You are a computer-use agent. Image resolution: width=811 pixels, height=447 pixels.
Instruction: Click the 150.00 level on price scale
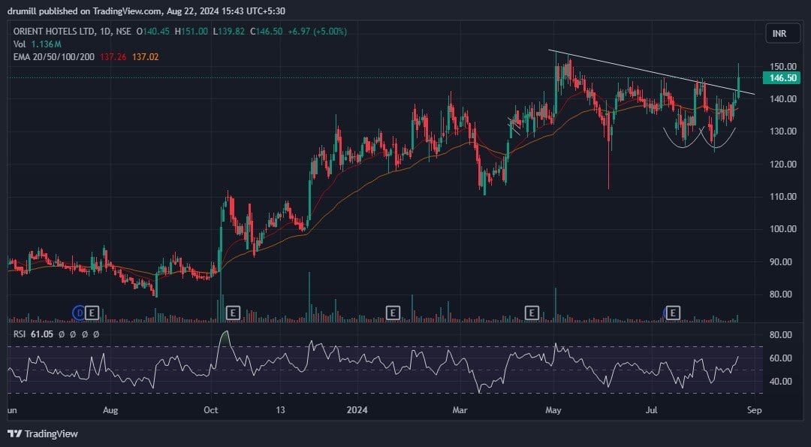781,66
